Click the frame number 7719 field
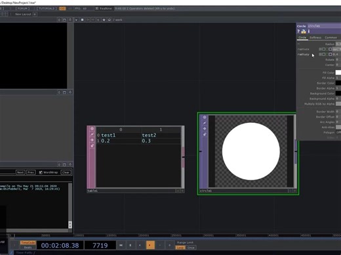 click(100, 245)
